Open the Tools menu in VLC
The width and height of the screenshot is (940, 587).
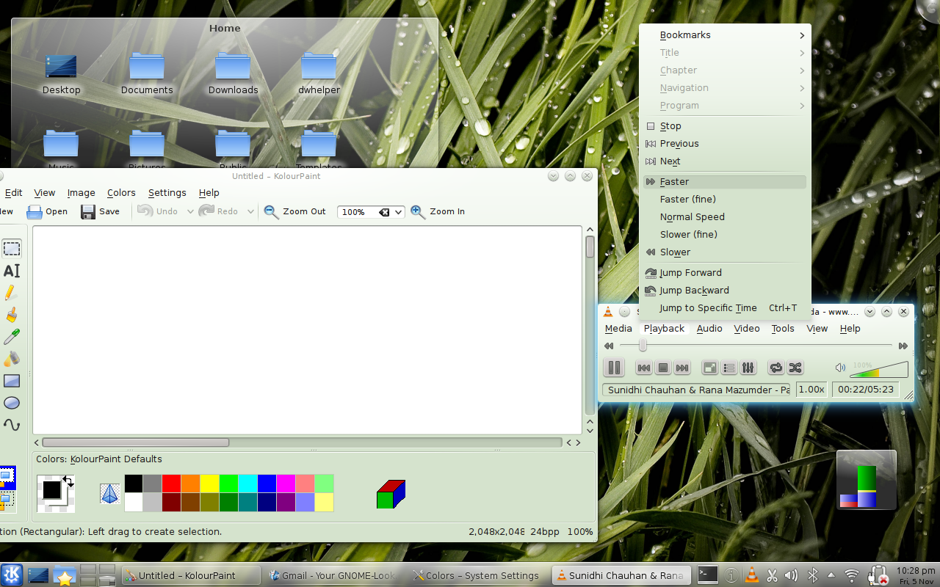point(783,329)
